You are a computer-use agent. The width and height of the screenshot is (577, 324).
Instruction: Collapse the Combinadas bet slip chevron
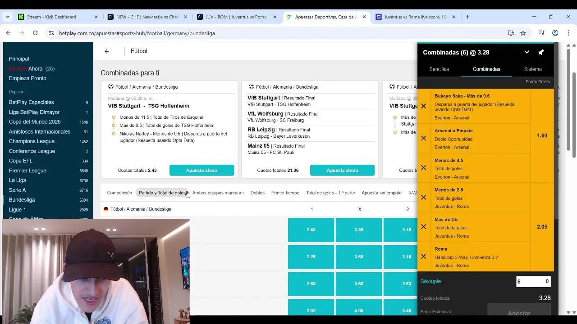coord(527,52)
